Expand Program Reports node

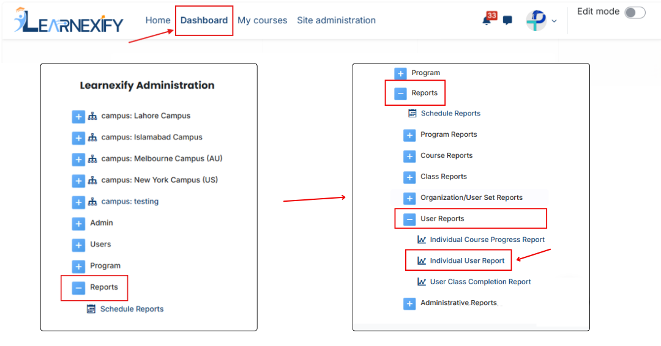[x=409, y=135]
